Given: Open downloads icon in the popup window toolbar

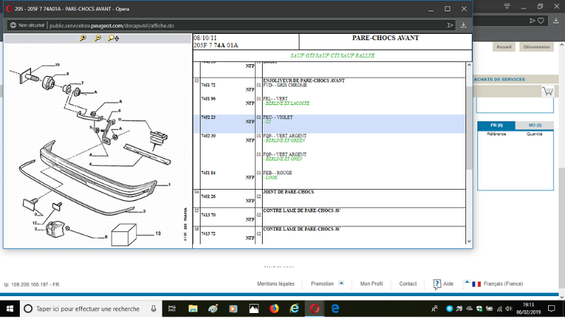Looking at the screenshot, I should [x=463, y=25].
